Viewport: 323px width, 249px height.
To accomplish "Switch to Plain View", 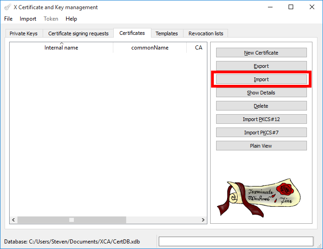I will (x=261, y=146).
